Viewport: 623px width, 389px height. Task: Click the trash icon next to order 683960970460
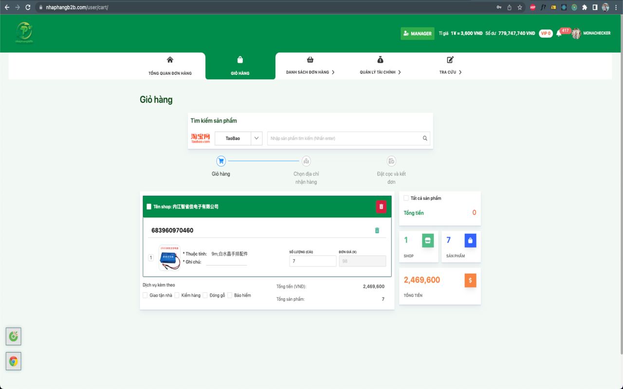point(377,230)
